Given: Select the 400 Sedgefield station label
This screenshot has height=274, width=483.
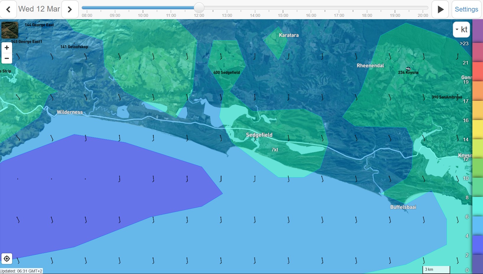Looking at the screenshot, I should 227,72.
